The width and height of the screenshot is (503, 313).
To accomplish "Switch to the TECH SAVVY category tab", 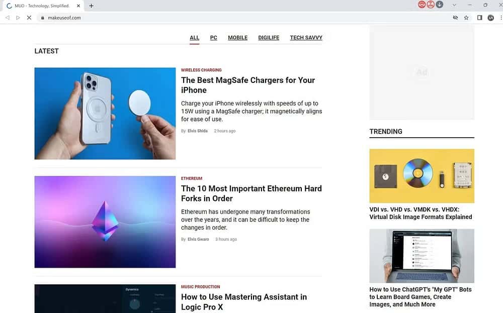I will click(x=306, y=38).
